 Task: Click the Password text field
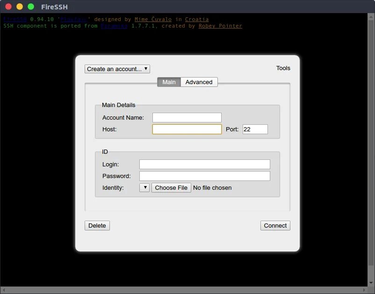coord(205,176)
